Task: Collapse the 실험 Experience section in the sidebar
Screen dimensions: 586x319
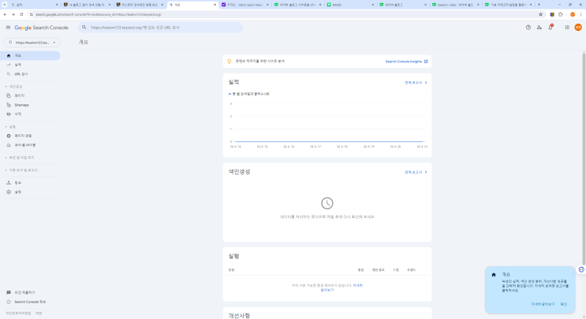Action: (10, 127)
